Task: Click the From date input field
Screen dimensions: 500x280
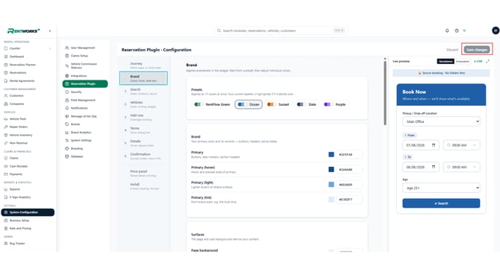Action: (421, 145)
